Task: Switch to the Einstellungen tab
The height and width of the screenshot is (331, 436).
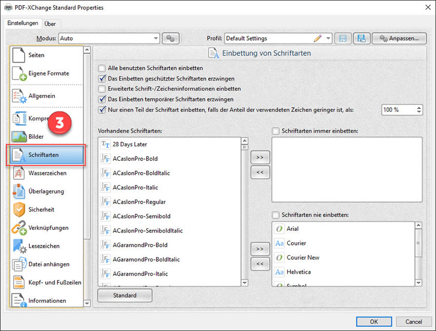Action: (x=23, y=23)
